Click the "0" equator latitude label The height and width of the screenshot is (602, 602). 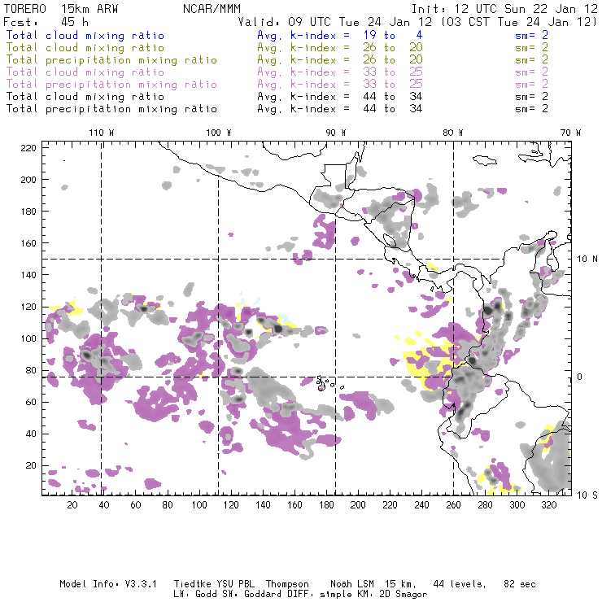579,377
